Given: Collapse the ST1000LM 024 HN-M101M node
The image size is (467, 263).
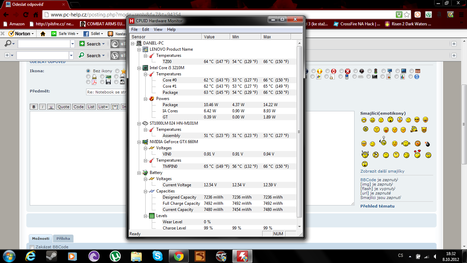Looking at the screenshot, I should click(x=139, y=123).
